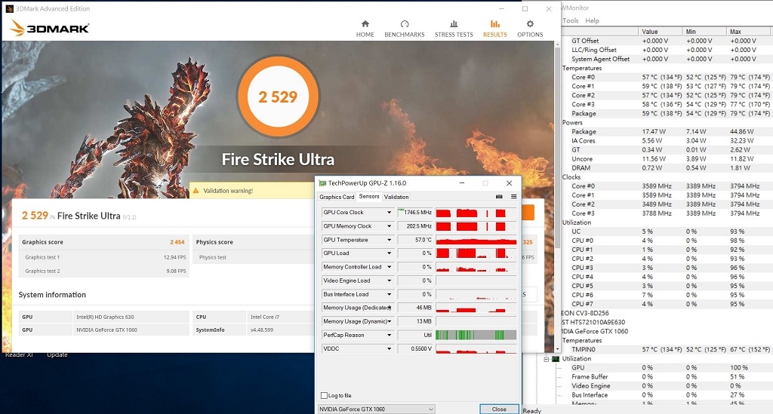Screen dimensions: 773x414
Task: Open GPU Core Clock sensor dropdown
Action: point(389,212)
